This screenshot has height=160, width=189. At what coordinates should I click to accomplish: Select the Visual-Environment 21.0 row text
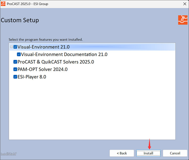point(44,47)
